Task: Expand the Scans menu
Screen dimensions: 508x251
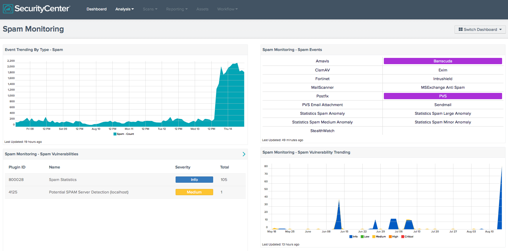Action: 150,9
